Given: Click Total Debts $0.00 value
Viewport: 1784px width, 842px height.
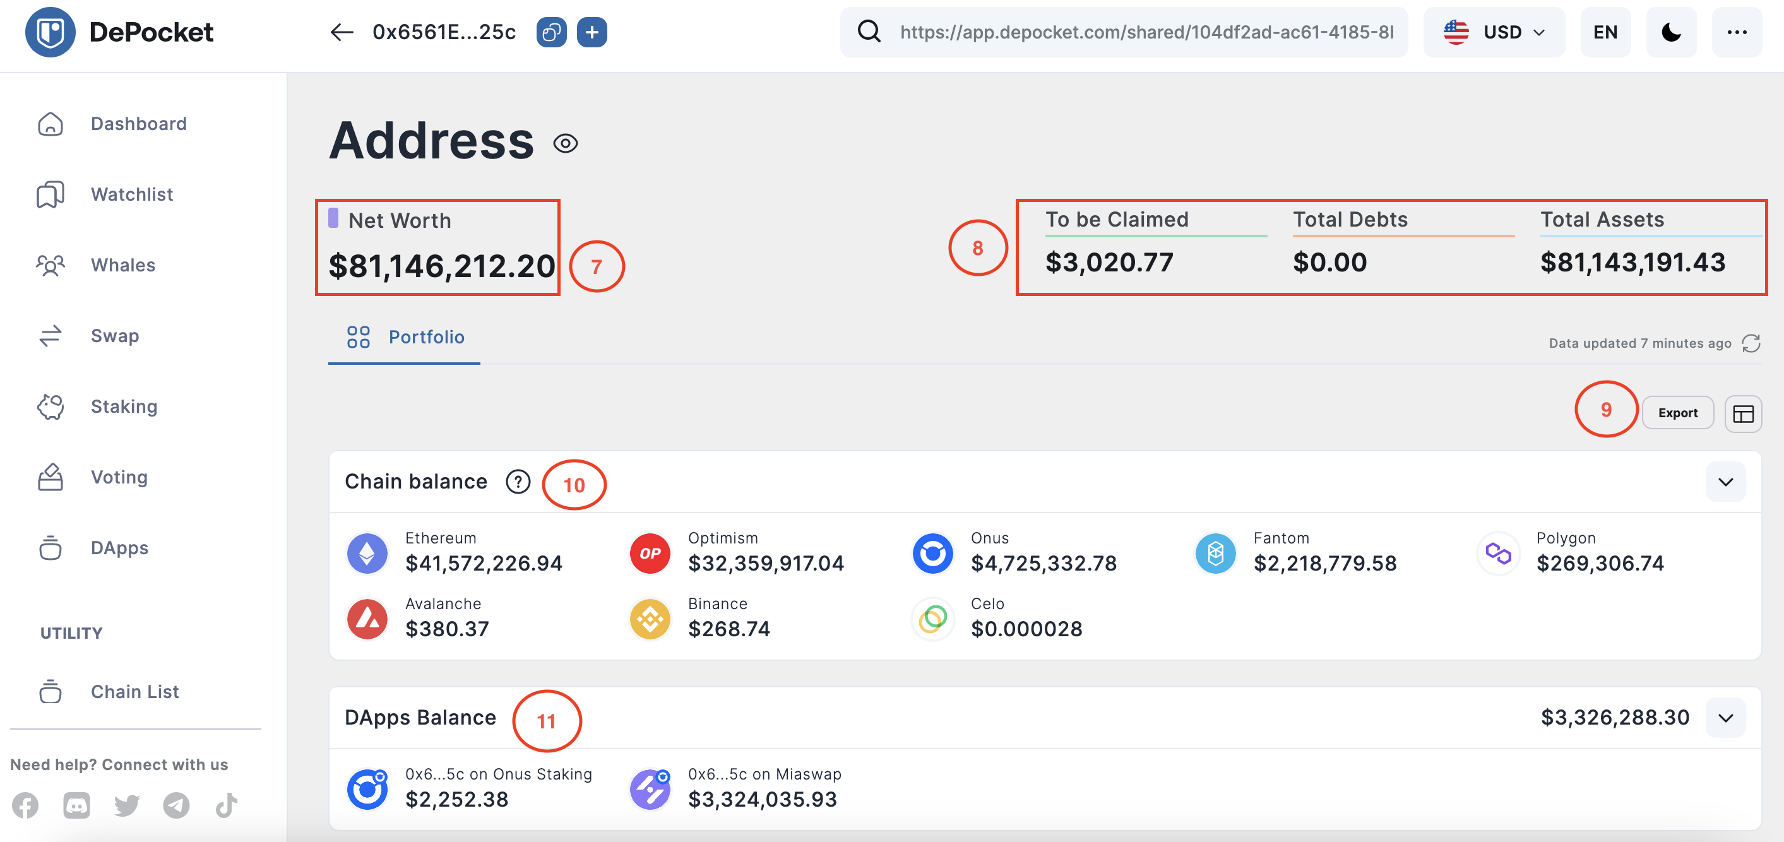Looking at the screenshot, I should click(x=1329, y=263).
